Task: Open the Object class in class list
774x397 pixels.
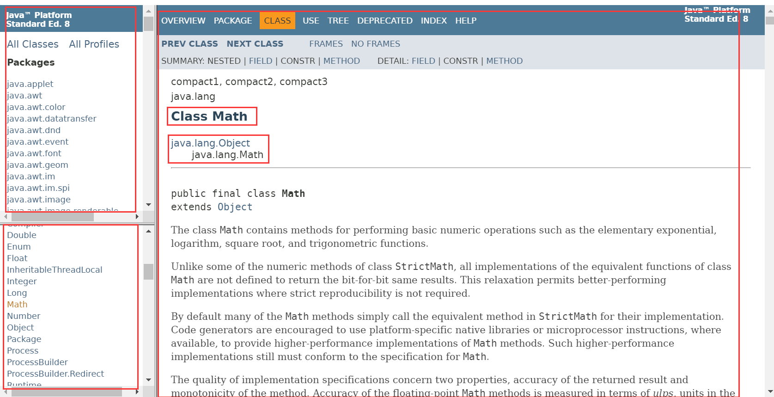Action: coord(20,328)
